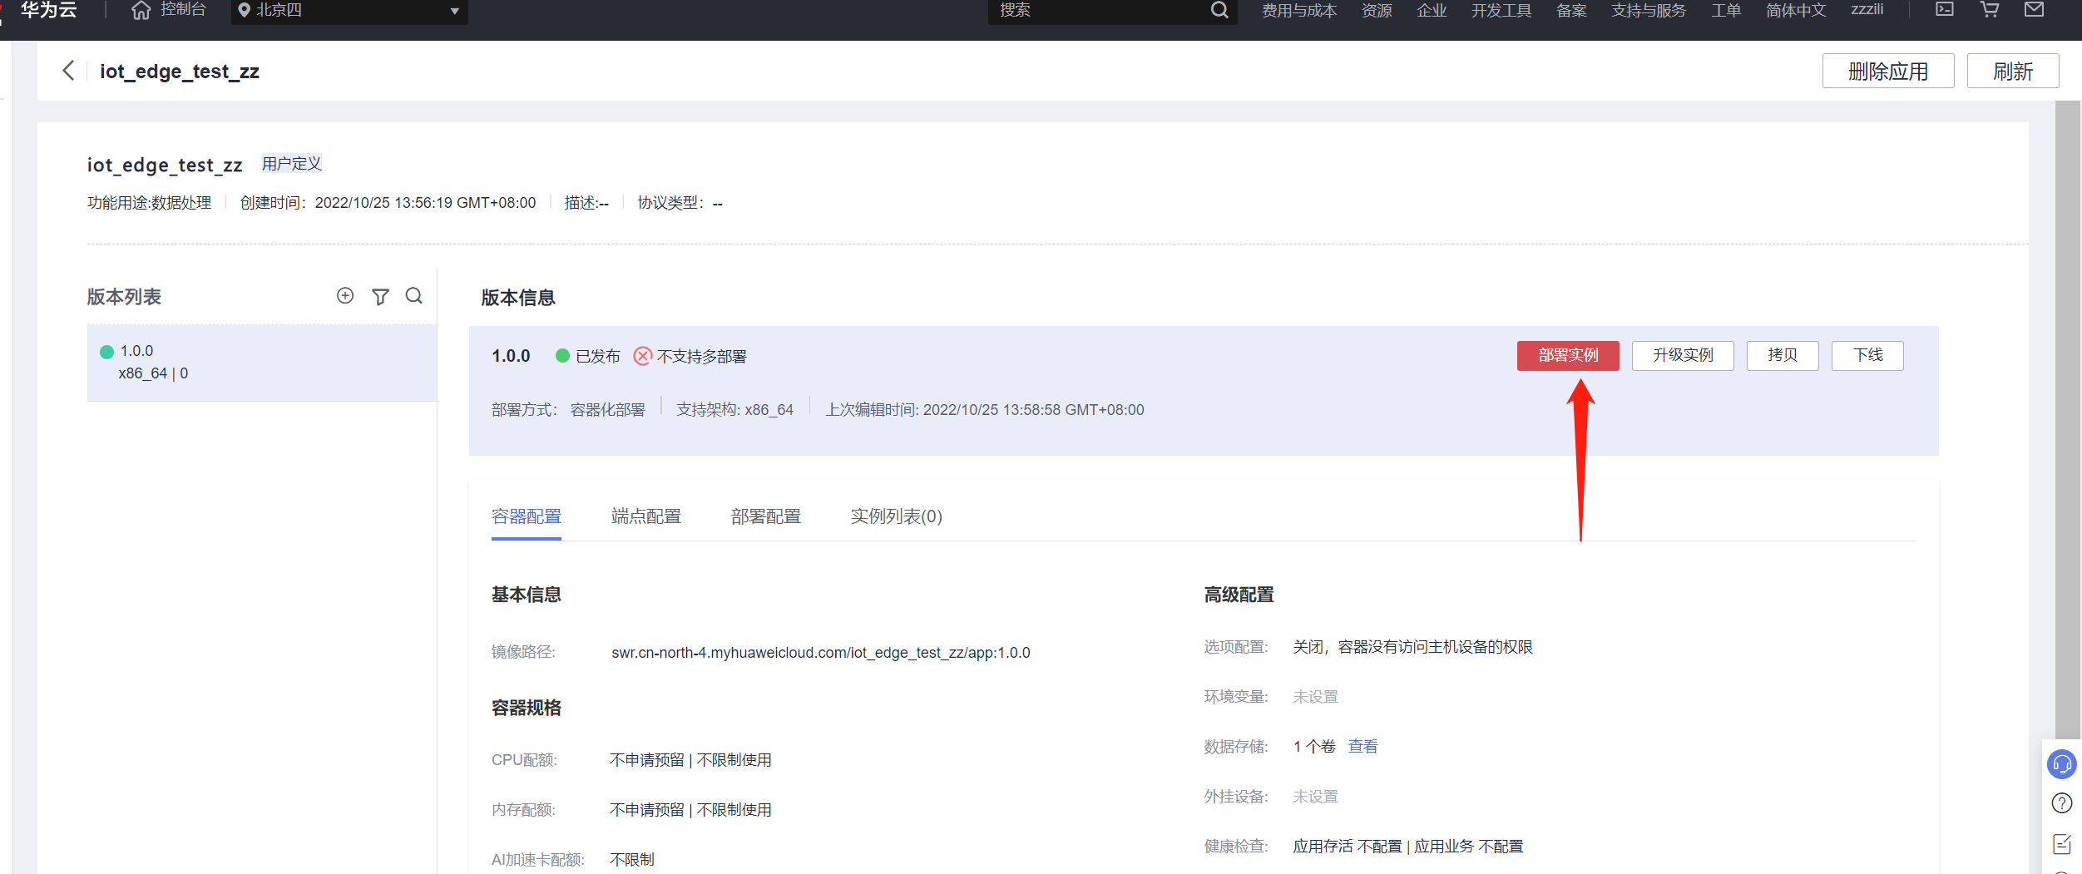Screen dimensions: 2082x874
Task: Click the 删除应用 button
Action: (1888, 72)
